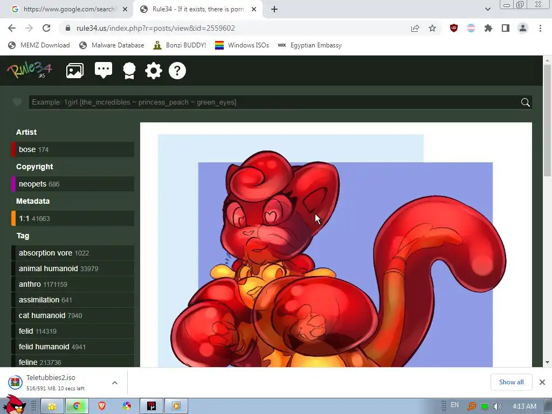
Task: Open the uBlock Origin extension
Action: click(454, 28)
